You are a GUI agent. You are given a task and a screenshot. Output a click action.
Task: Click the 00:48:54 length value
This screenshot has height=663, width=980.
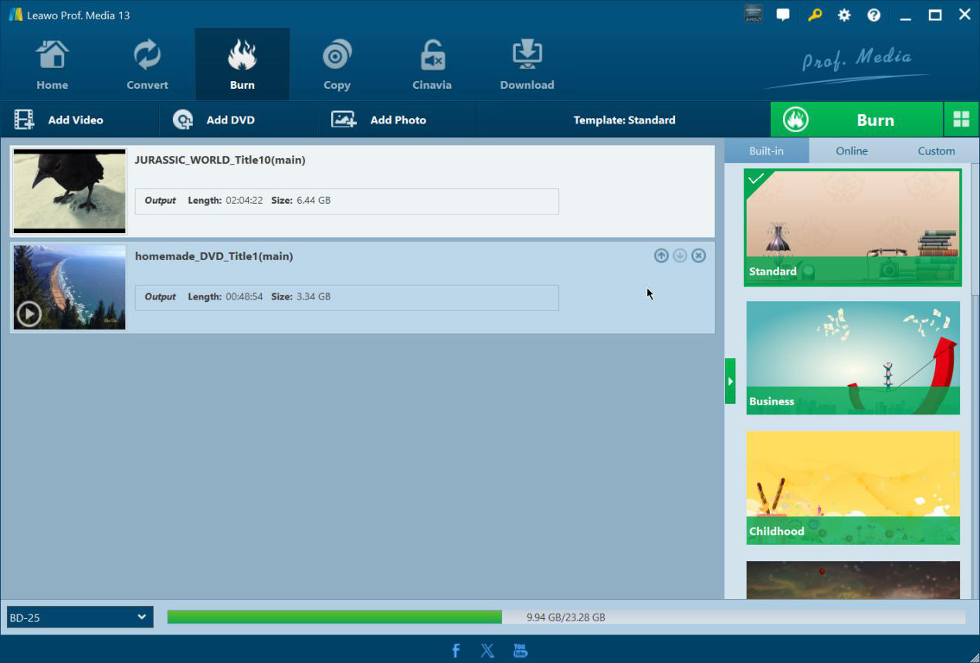tap(244, 297)
